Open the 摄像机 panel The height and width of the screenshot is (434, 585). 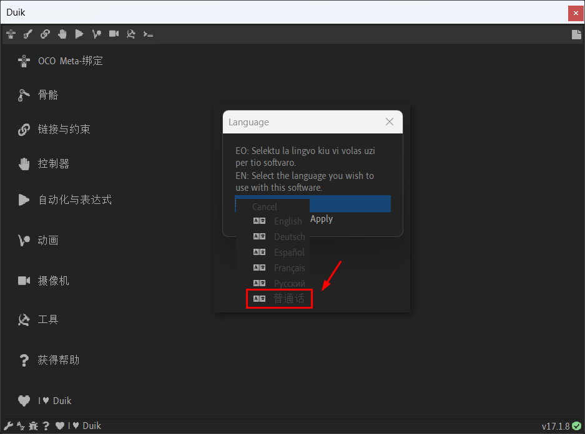(x=44, y=281)
